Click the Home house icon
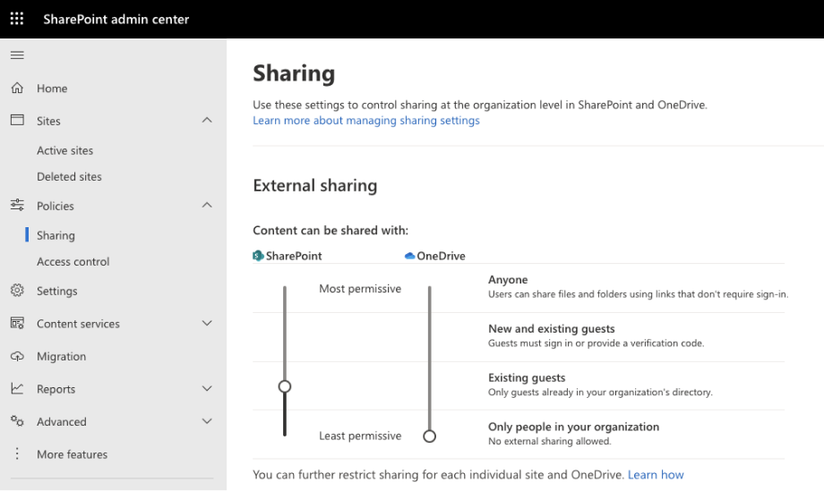The width and height of the screenshot is (824, 491). 17,89
